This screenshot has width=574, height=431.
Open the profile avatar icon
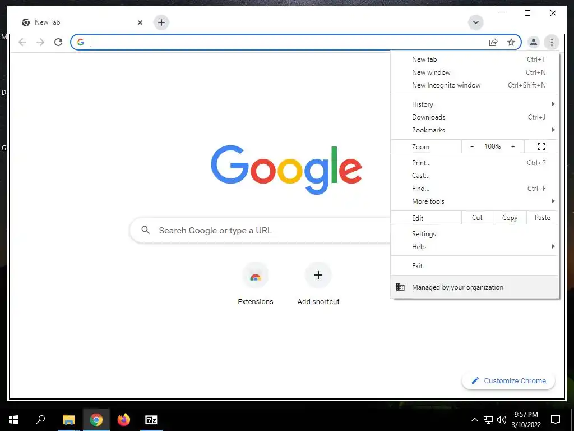[534, 42]
